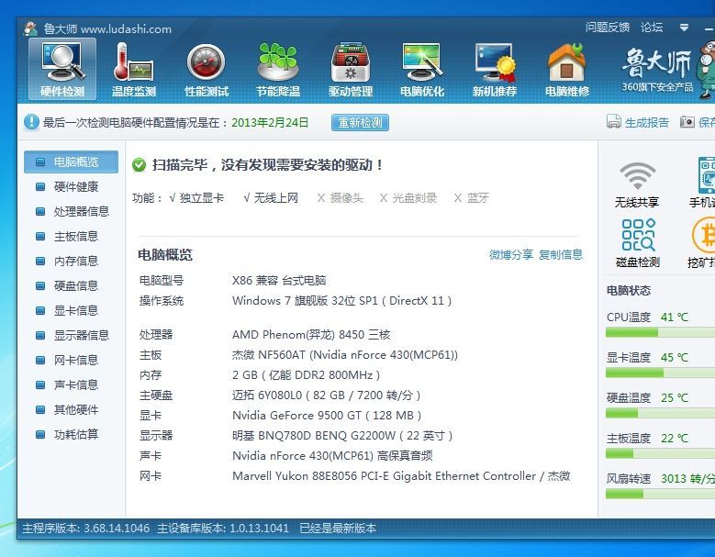715x557 pixels.
Task: Open the title bar dropdown menu arrow
Action: 684,28
